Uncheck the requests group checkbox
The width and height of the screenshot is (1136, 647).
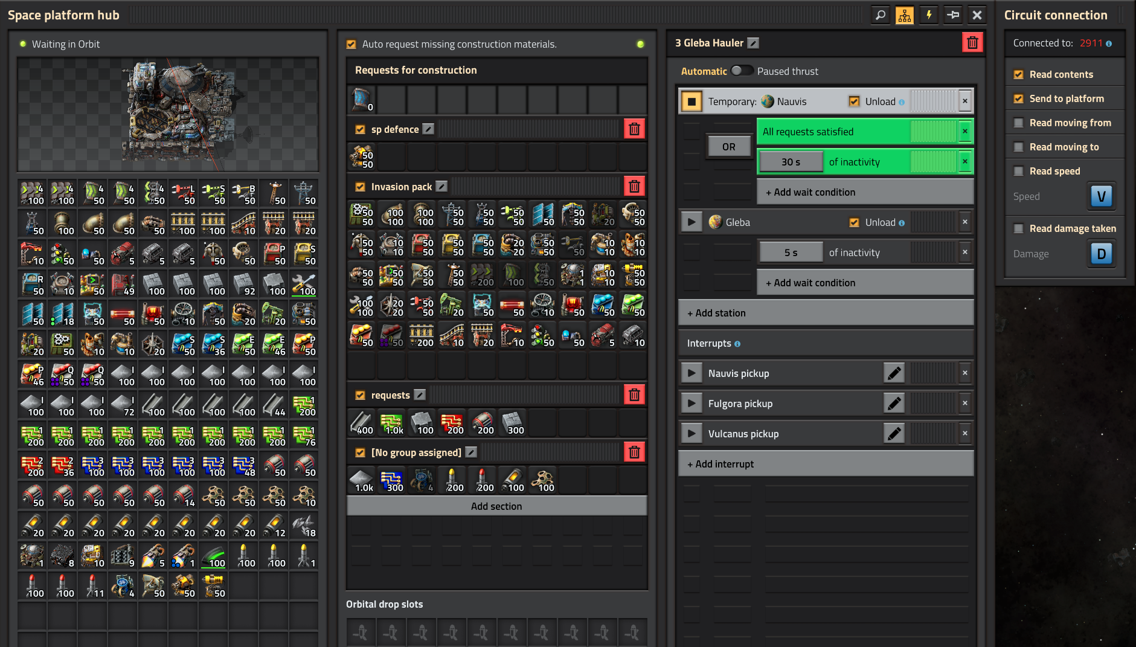point(360,395)
